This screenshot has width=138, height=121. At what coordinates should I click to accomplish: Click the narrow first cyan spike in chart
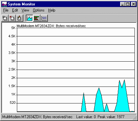click(84, 104)
